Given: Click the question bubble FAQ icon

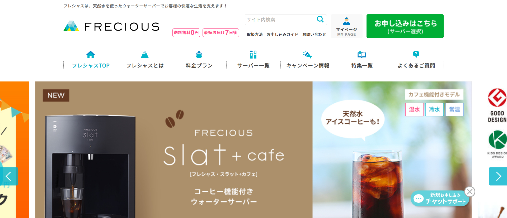Looking at the screenshot, I should 416,54.
